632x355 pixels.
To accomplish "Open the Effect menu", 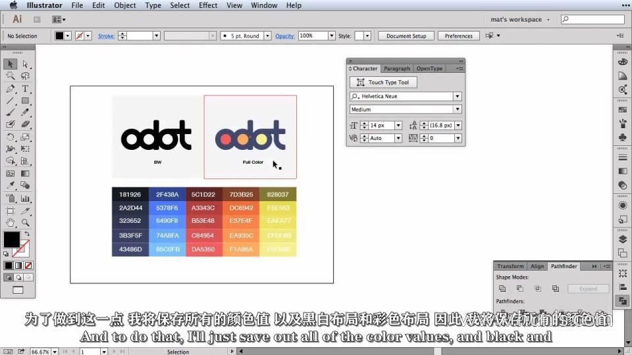I will click(208, 5).
